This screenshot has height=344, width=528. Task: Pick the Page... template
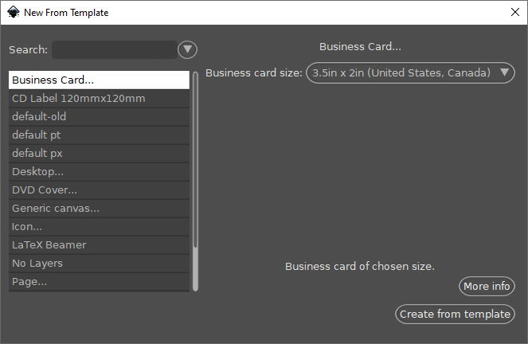click(99, 282)
